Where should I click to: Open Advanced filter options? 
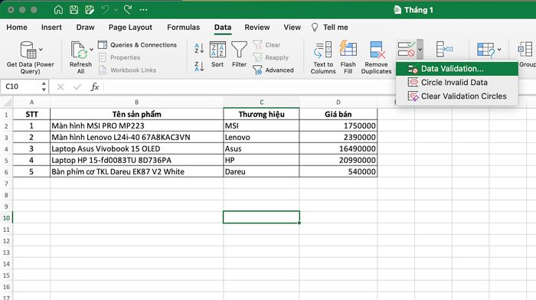(273, 70)
